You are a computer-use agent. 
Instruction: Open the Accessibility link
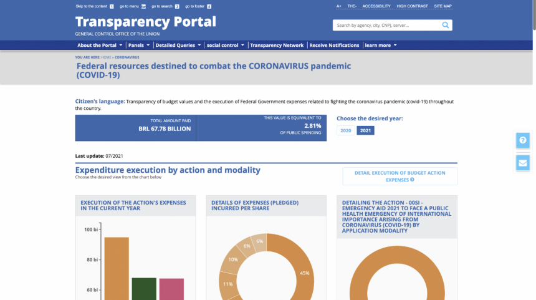(x=376, y=6)
